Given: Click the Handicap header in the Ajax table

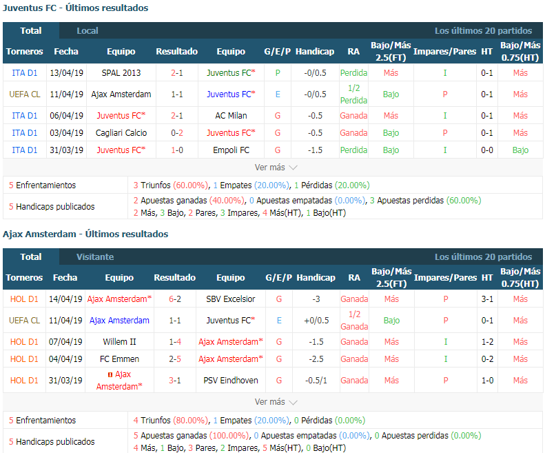Looking at the screenshot, I should click(x=316, y=278).
